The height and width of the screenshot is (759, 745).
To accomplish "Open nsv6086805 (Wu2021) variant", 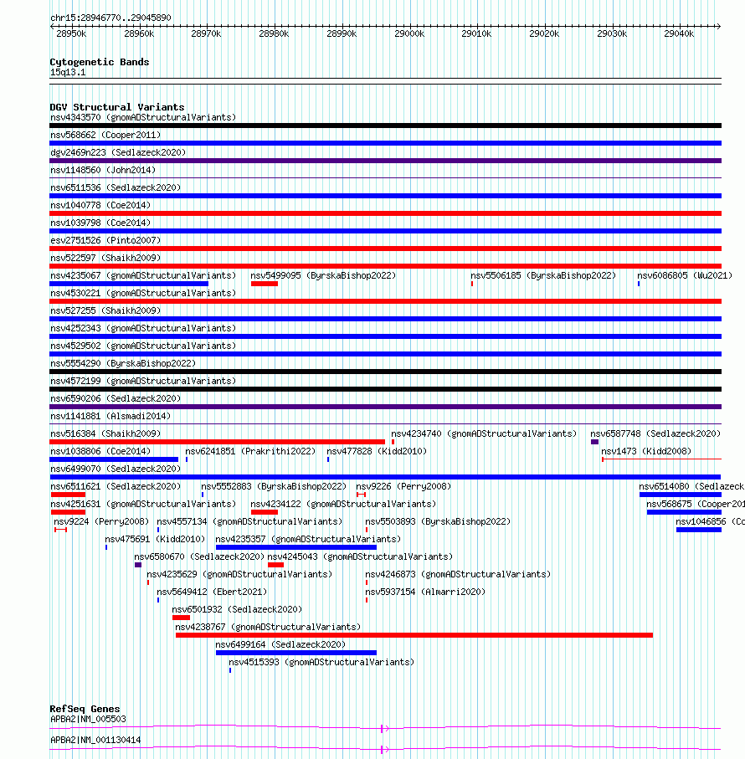I will coord(685,275).
